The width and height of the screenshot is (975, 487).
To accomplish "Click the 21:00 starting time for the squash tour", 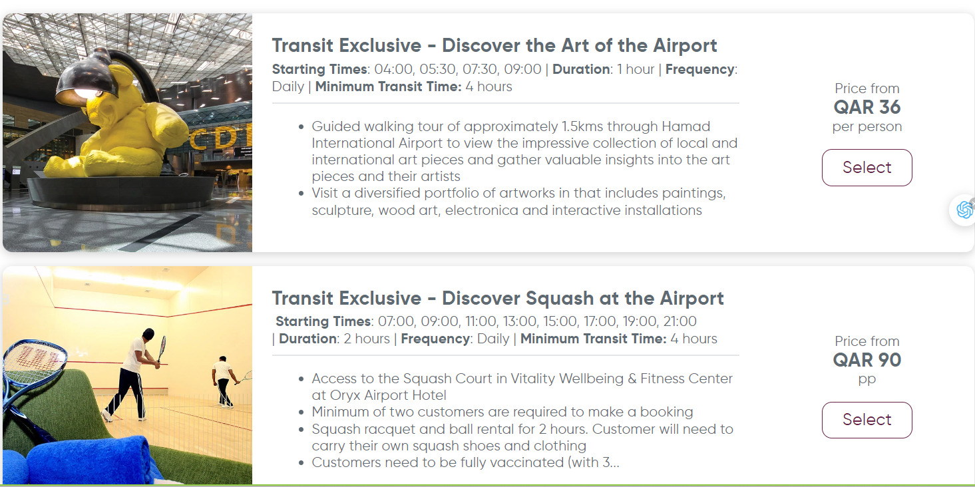I will pyautogui.click(x=680, y=321).
